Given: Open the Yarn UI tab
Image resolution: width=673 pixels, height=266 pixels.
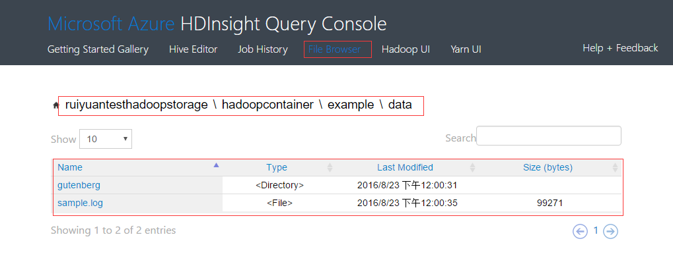Looking at the screenshot, I should click(x=466, y=49).
